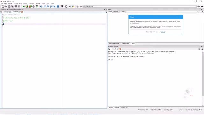204x115 pixels.
Task: Run current cell and advance icon
Action: coord(30,6)
